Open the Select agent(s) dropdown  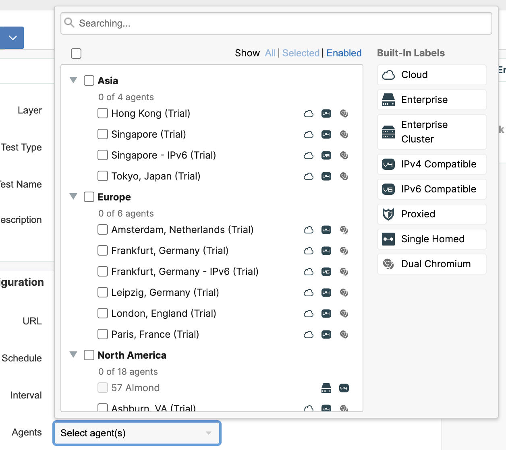coord(137,433)
